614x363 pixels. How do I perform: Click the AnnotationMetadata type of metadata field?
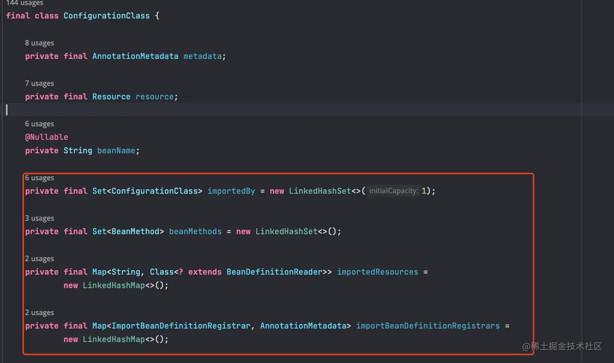click(x=135, y=56)
